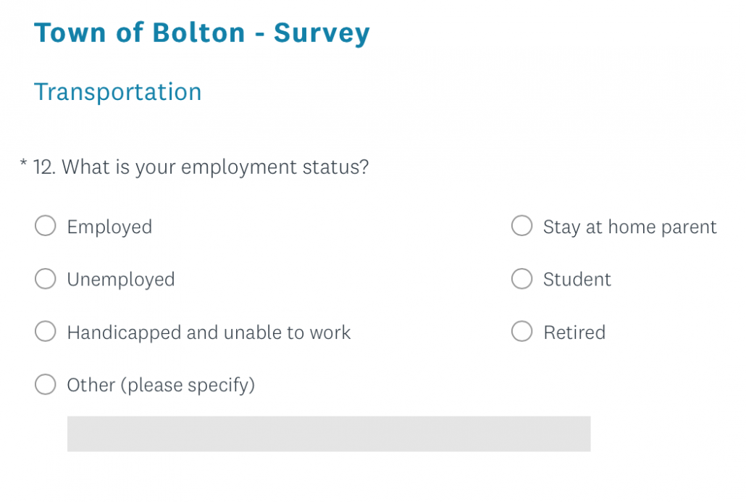Select Handicapped and unable to work option
Image resolution: width=746 pixels, height=502 pixels.
coord(45,332)
